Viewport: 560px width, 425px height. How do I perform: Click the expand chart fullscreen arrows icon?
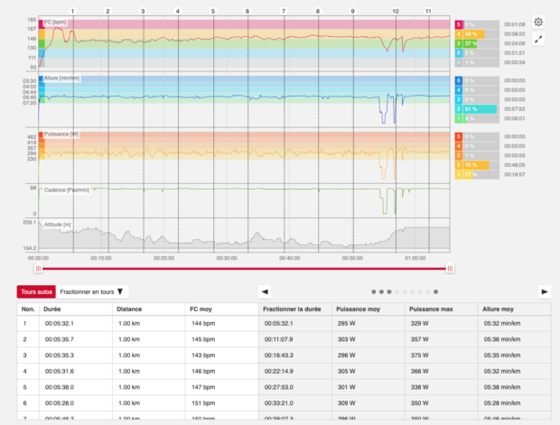pos(538,40)
